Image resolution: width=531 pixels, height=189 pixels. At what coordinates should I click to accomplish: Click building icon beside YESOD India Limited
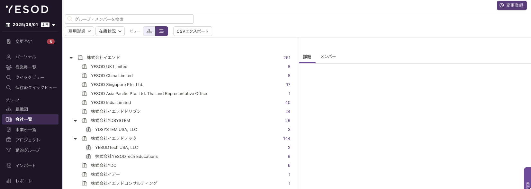click(85, 102)
